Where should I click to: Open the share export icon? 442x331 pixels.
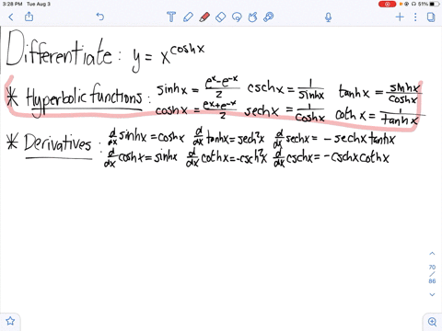point(29,17)
